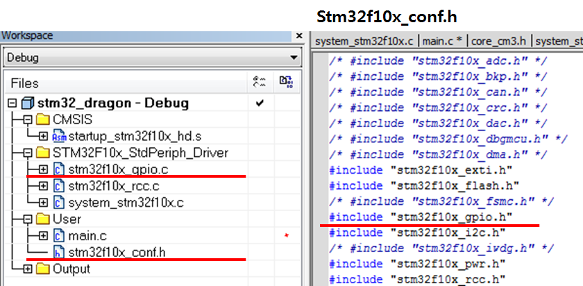Select the STM32F10x_StdPeriph_Driver folder label
Screen dimensions: 583x286
coord(141,153)
